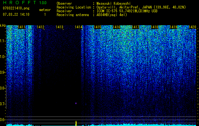Click the 1415 time marker
The height and width of the screenshot is (126, 199).
[97, 27]
